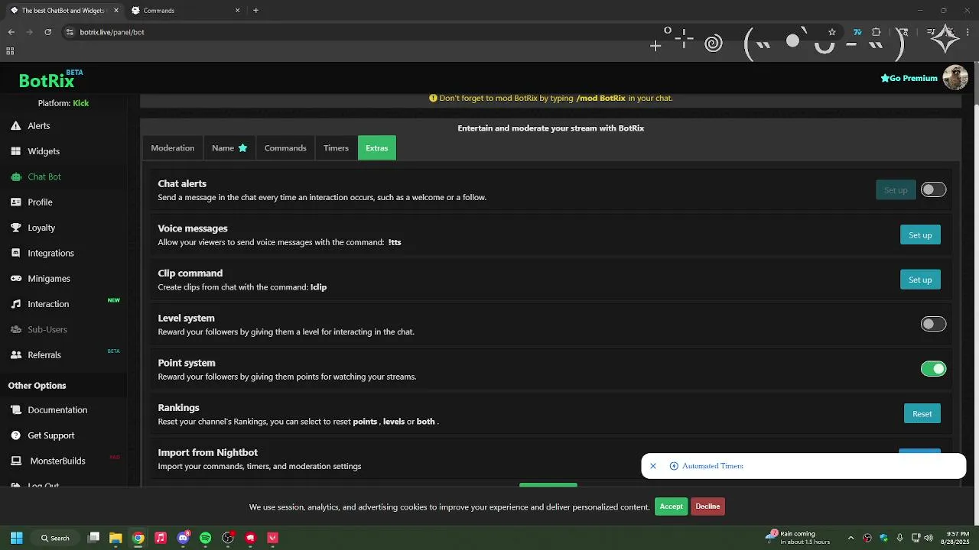979x550 pixels.
Task: Open the Alerts sidebar icon
Action: point(15,126)
